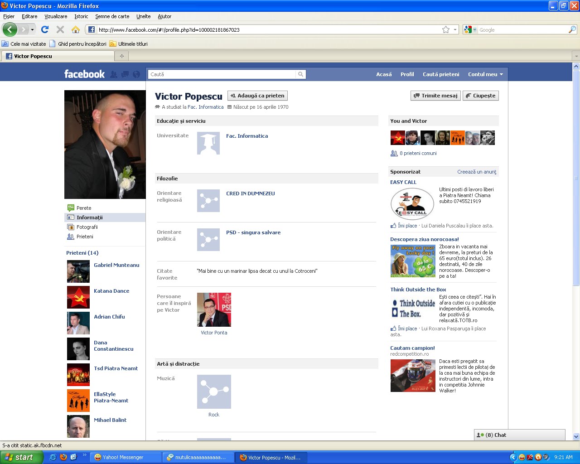
Task: Open the Victor Ponta inspiration thumbnail
Action: pos(214,309)
